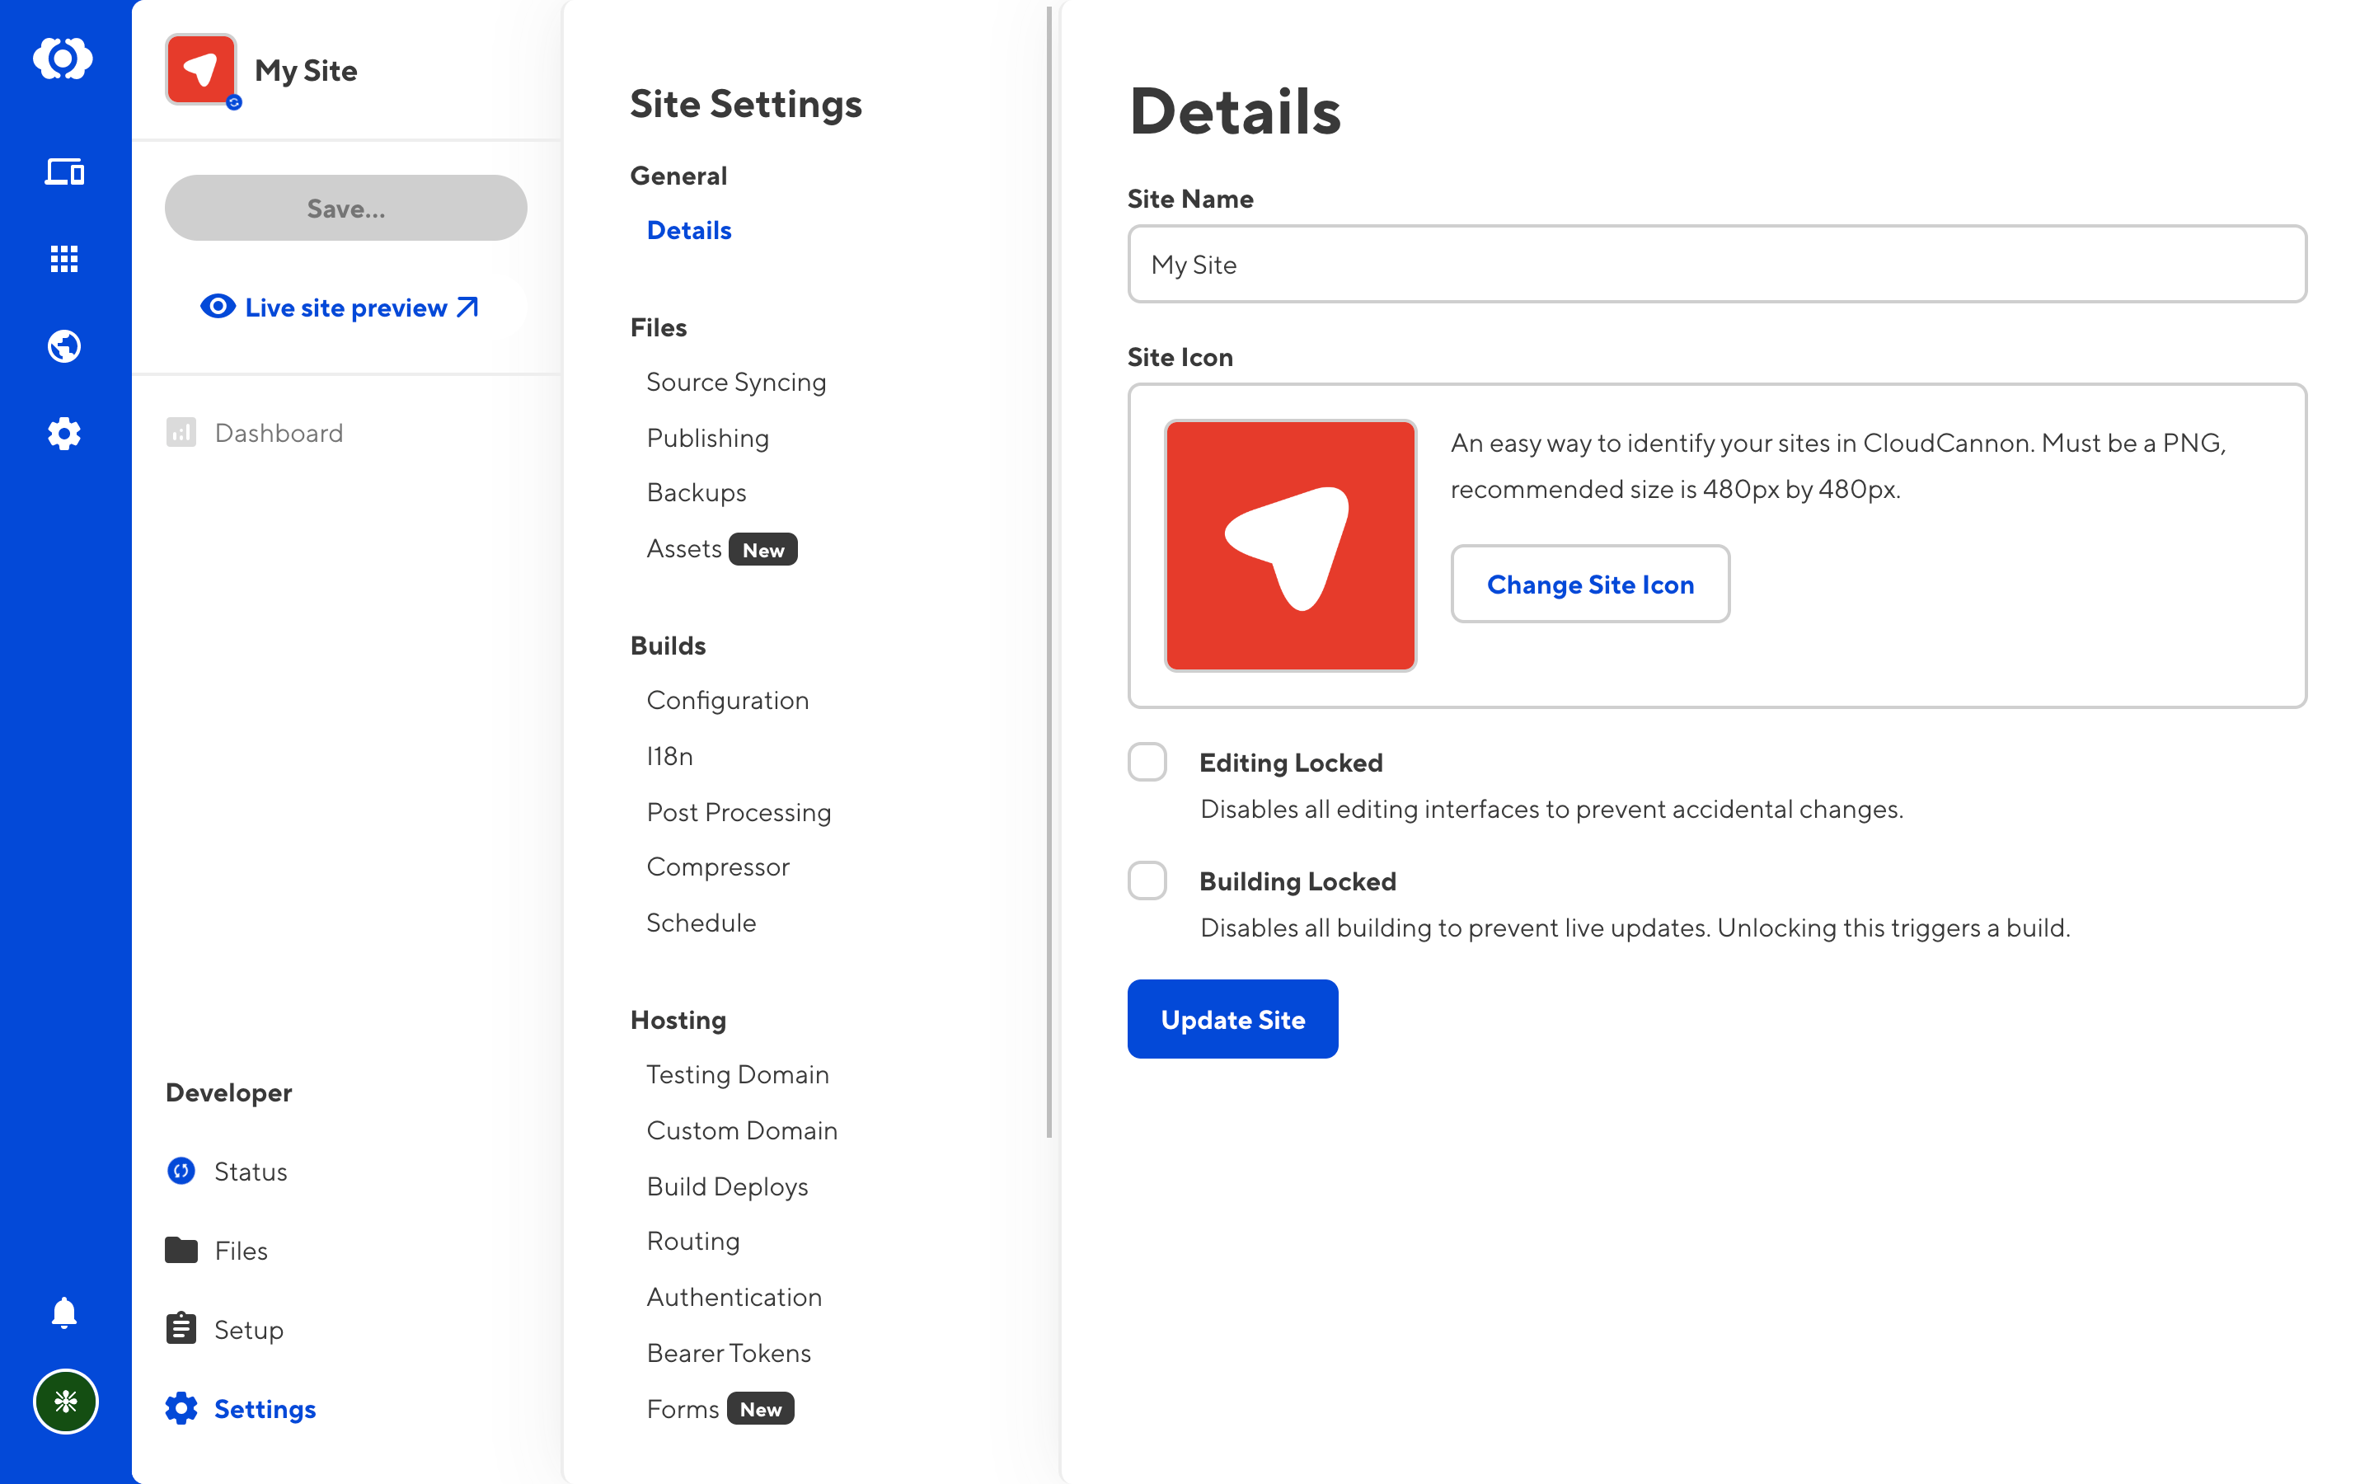Viewport: 2374px width, 1484px height.
Task: Click the My Site red icon in header
Action: click(201, 70)
